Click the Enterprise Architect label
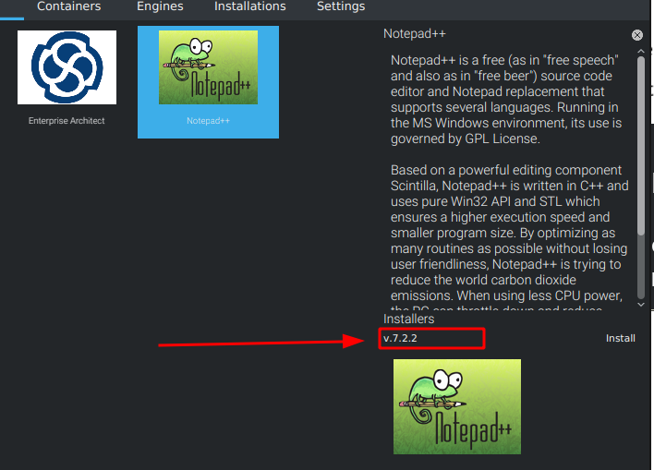 pyautogui.click(x=67, y=121)
